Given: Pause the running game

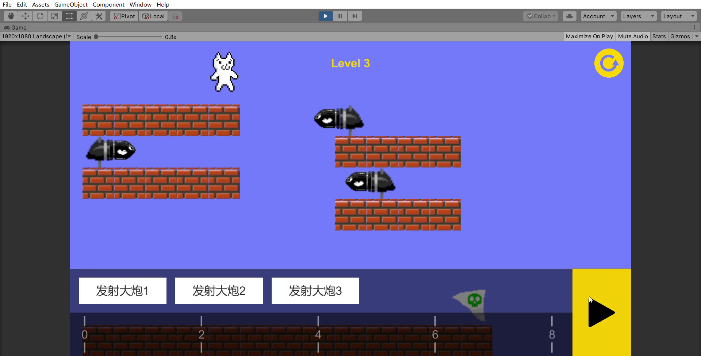Looking at the screenshot, I should [340, 16].
